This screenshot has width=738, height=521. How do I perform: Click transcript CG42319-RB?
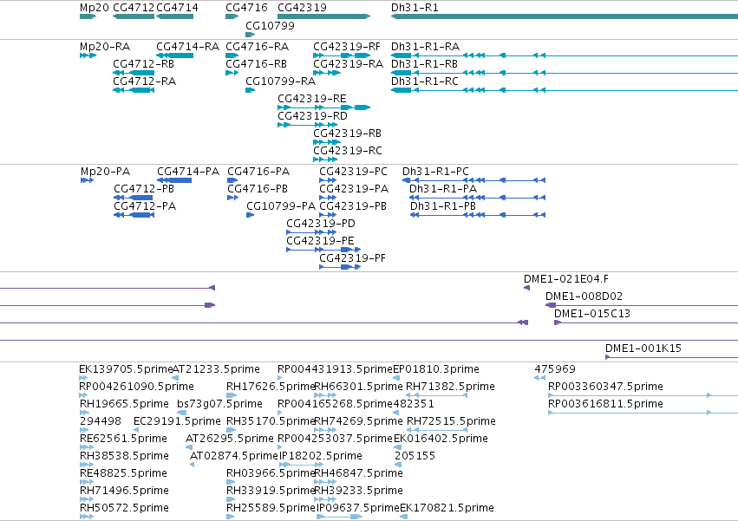pyautogui.click(x=348, y=134)
